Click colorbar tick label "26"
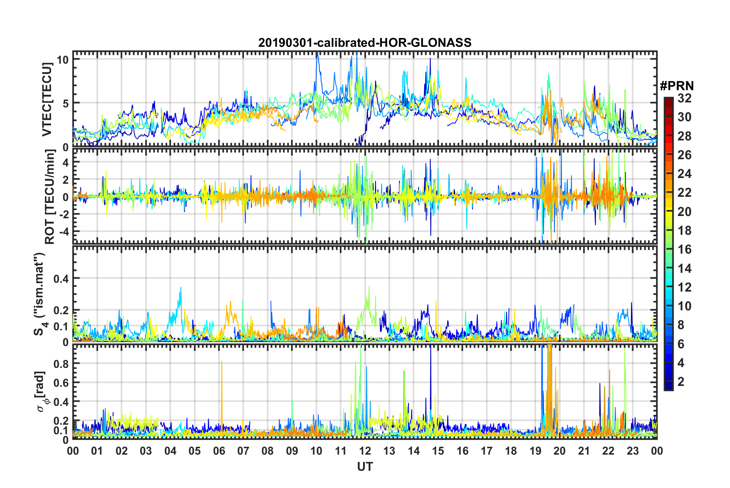Image resolution: width=730 pixels, height=488 pixels. click(x=684, y=155)
